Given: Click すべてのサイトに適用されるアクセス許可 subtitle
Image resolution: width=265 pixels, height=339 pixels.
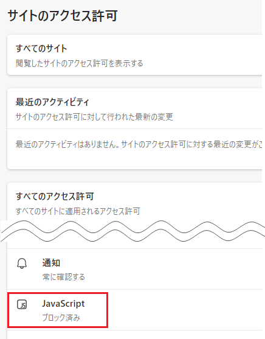Looking at the screenshot, I should coord(78,211).
